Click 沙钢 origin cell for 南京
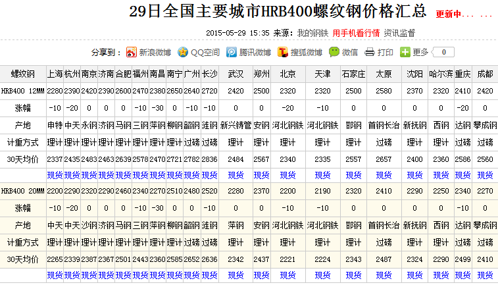Viewport: 498px width, 285px height. click(89, 226)
